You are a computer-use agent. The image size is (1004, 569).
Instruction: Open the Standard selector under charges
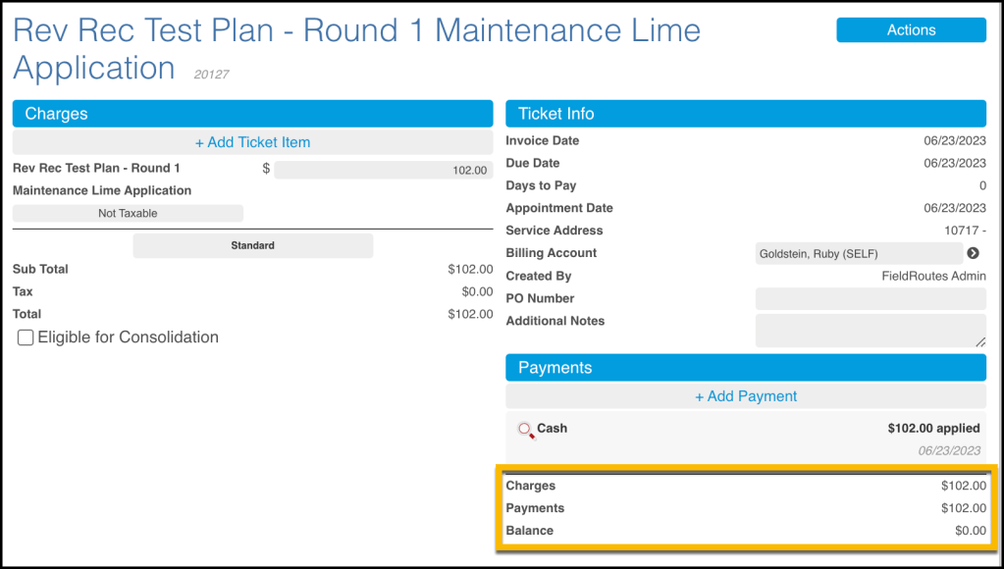[252, 245]
